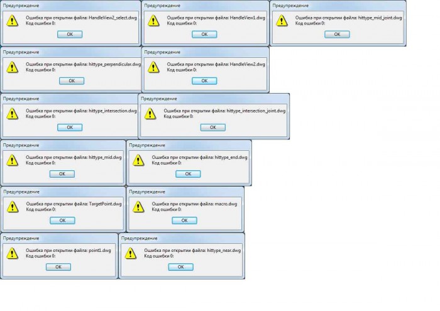The width and height of the screenshot is (440, 311).
Task: Select the message text naming HandleView2_select.dwg
Action: [x=81, y=18]
